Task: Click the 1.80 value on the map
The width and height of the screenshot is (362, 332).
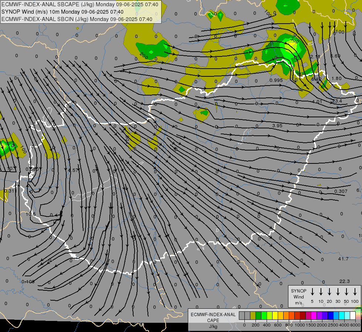Action: coord(336,78)
